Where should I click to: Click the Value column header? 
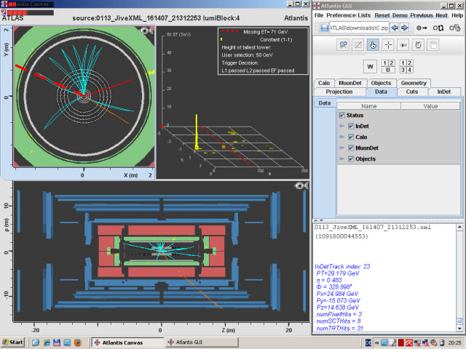coord(430,106)
